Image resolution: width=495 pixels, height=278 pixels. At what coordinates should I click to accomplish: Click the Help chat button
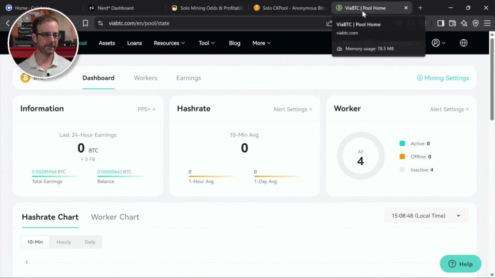coord(460,264)
